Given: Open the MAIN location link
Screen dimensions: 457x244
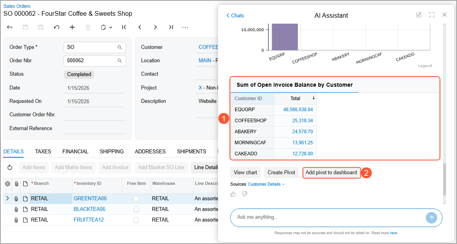Looking at the screenshot, I should click(x=205, y=60).
